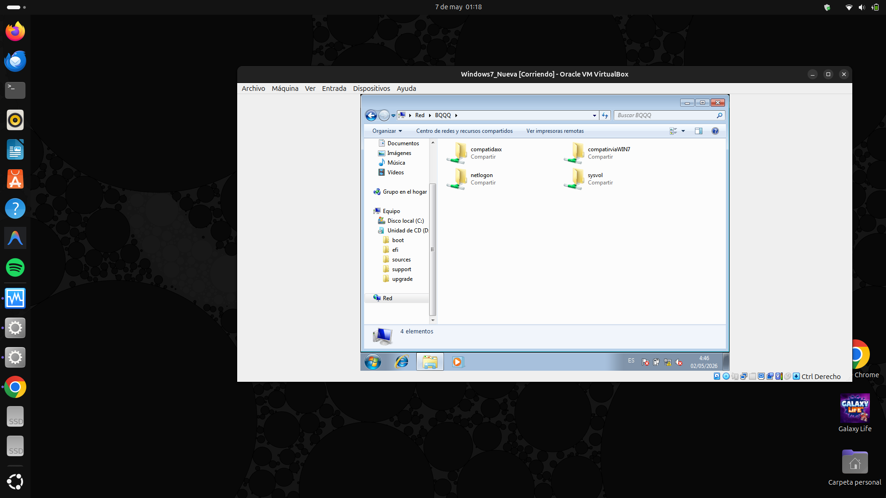Open the Dispositivos menu in VirtualBox
The image size is (886, 498).
pos(371,89)
